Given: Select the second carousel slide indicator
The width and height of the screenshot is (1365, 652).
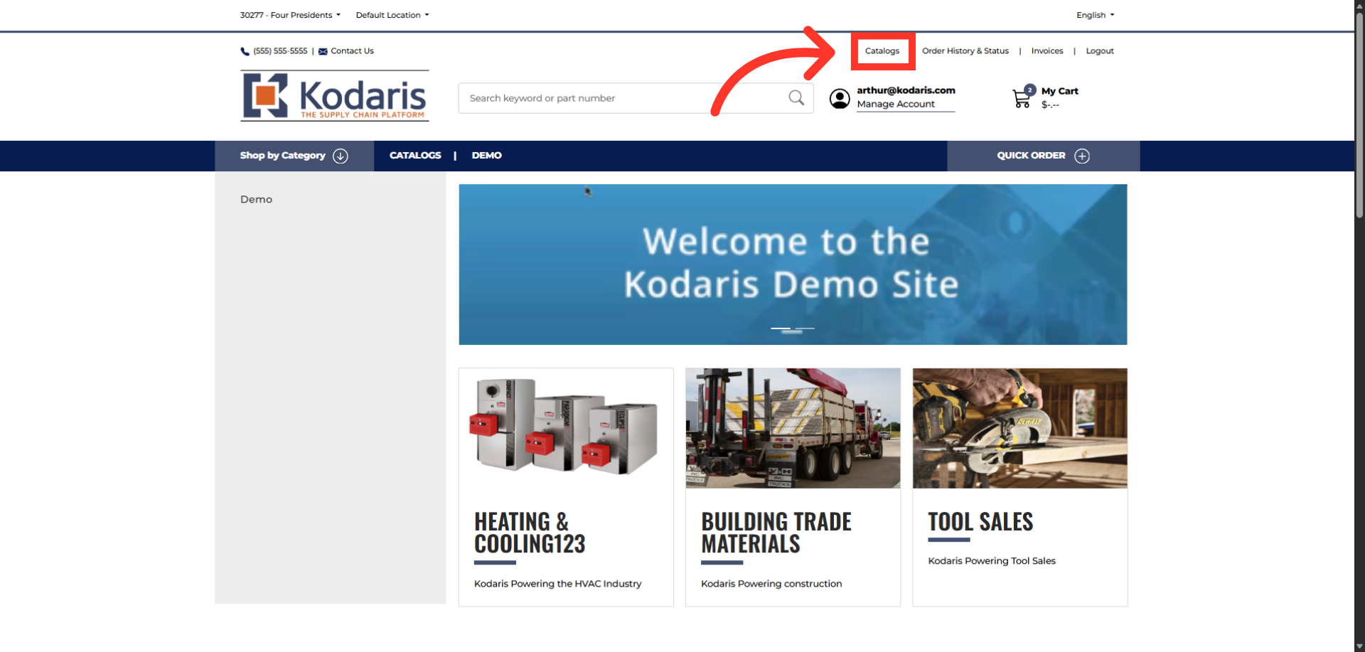Looking at the screenshot, I should 805,328.
